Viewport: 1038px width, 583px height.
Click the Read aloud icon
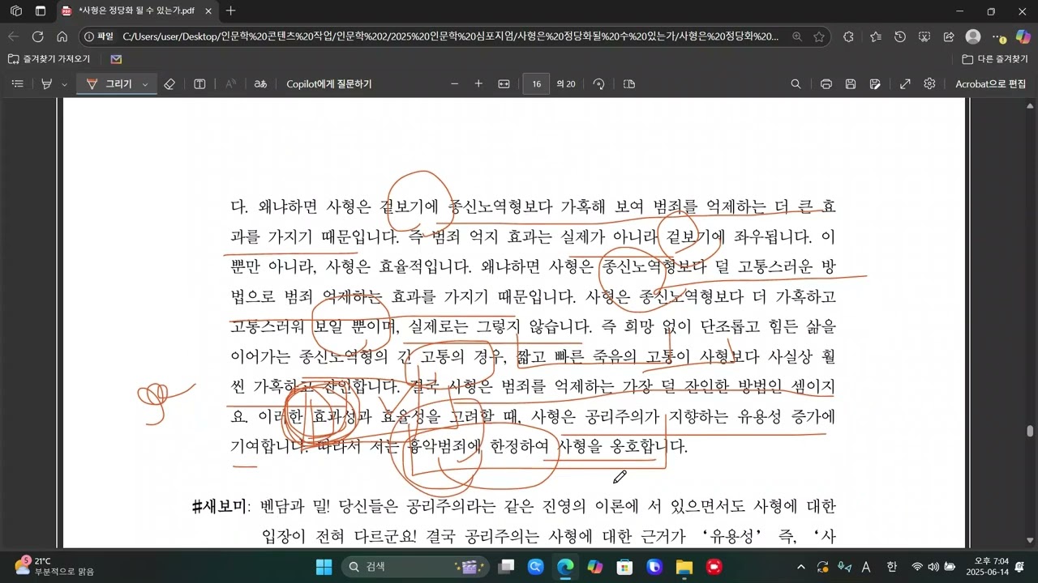click(230, 83)
